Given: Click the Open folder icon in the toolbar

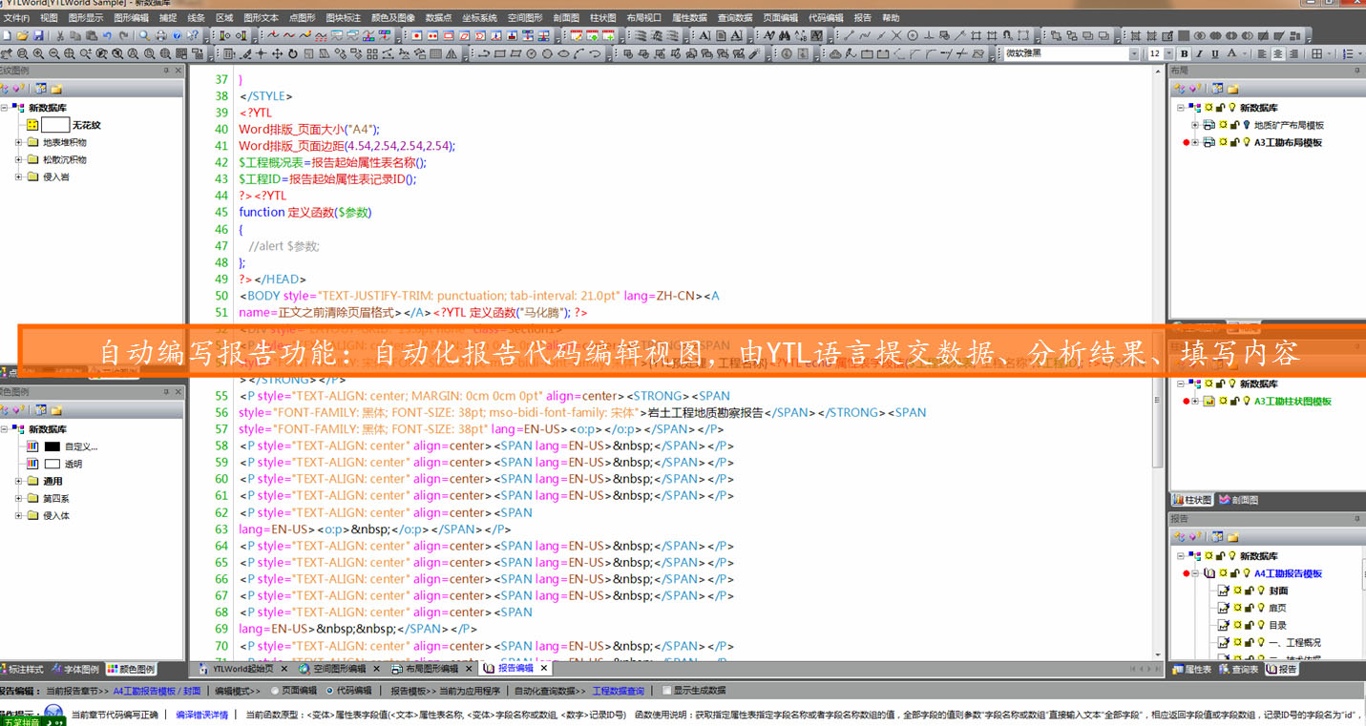Looking at the screenshot, I should 22,35.
